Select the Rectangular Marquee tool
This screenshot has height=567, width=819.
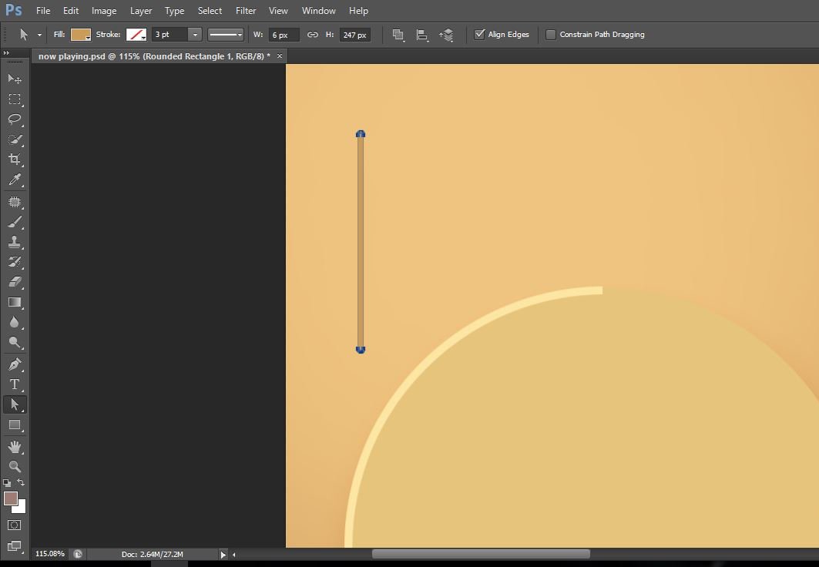click(x=15, y=99)
